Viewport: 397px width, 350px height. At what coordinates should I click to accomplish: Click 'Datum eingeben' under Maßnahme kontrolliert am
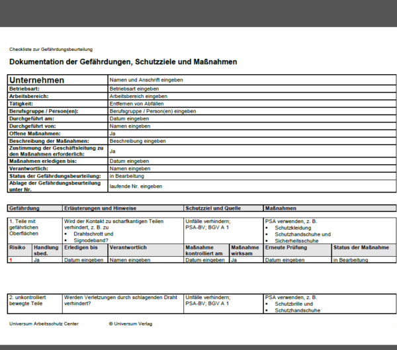click(205, 260)
